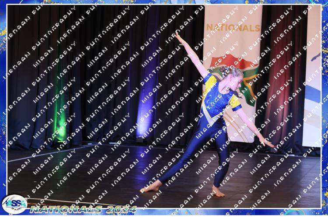This screenshot has width=328, height=218.
Task: Click the stage floor left of the dancer
Action: coord(87,174)
